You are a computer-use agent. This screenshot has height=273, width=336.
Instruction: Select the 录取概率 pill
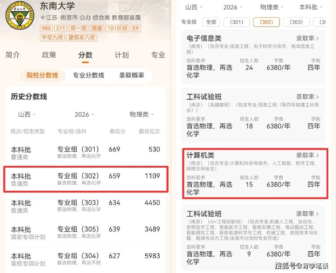point(132,75)
